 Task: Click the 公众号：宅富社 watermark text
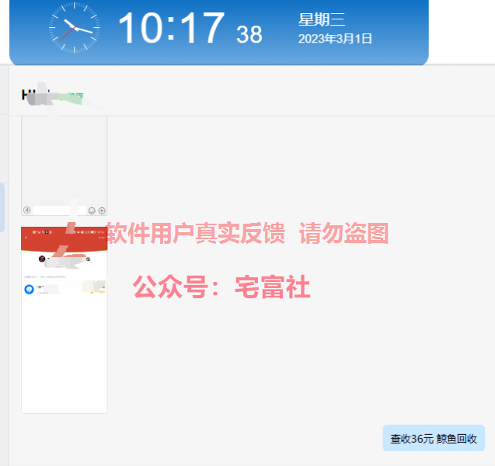point(221,287)
